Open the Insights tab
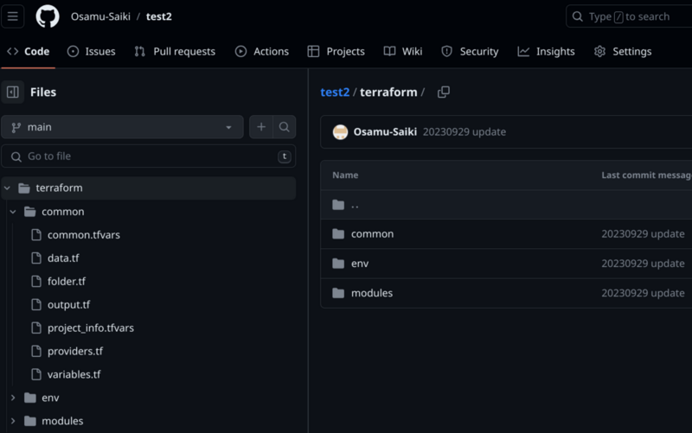Image resolution: width=692 pixels, height=433 pixels. 547,52
